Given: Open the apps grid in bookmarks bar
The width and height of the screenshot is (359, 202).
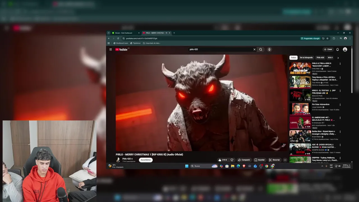Looking at the screenshot, I should pyautogui.click(x=109, y=43).
